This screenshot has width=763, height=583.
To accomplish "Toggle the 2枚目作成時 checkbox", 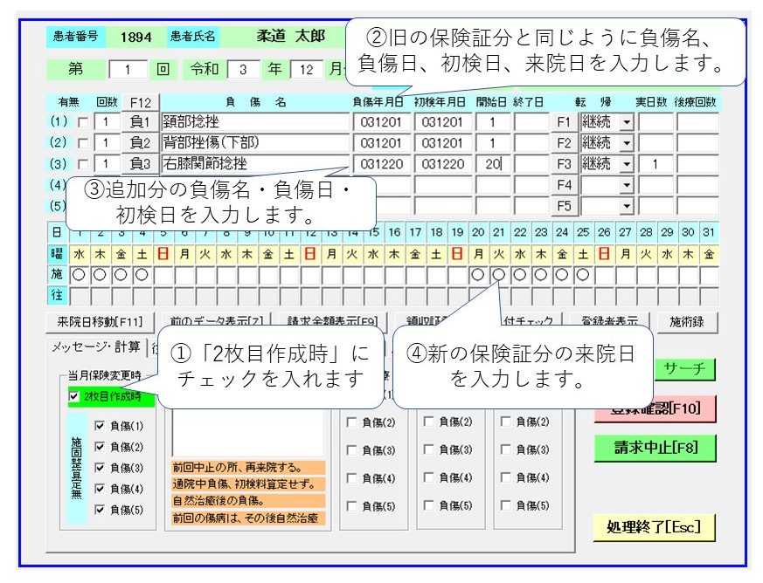I will point(73,397).
